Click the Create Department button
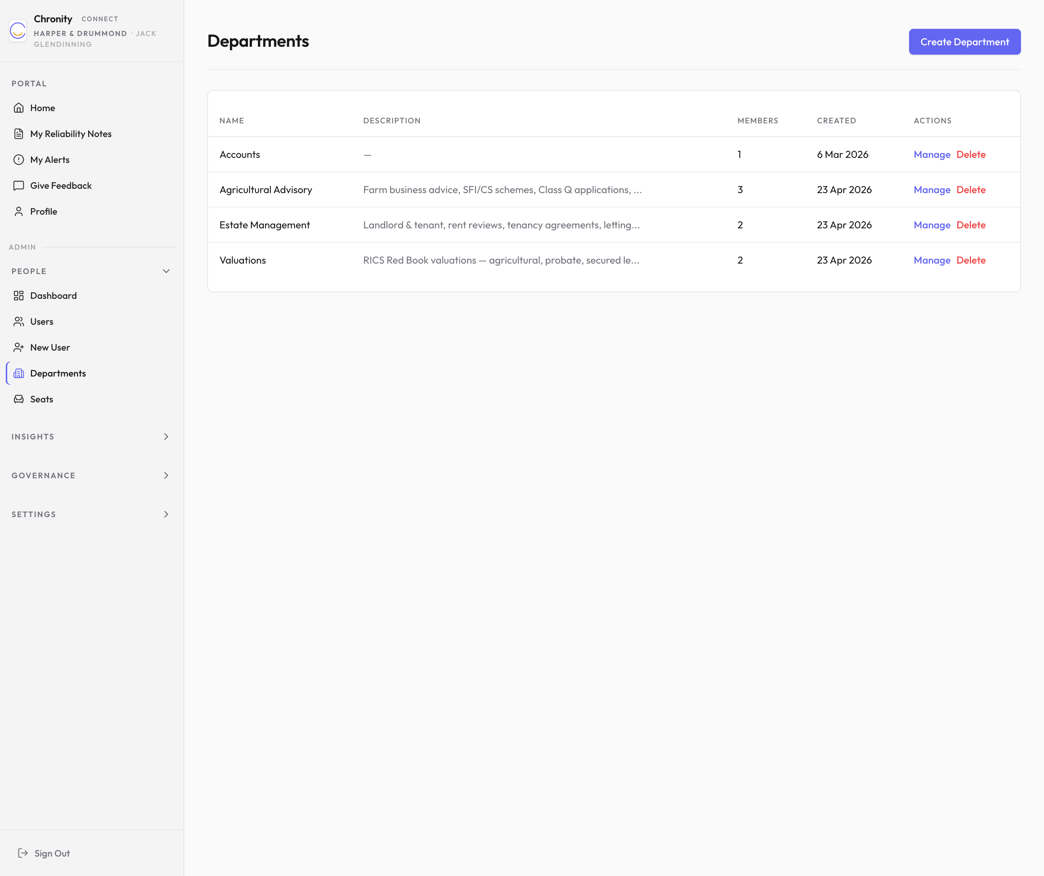This screenshot has height=876, width=1044. [964, 42]
